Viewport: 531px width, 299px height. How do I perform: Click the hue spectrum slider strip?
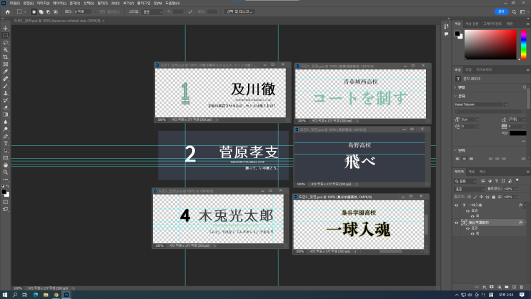(x=522, y=44)
